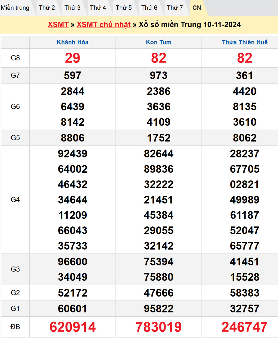278x338 pixels.
Task: Open the Thứ 4 results tab
Action: (98, 8)
